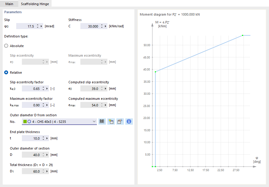Image resolution: width=269 pixels, height=187 pixels.
Task: Show info for the selected section
Action: click(129, 121)
